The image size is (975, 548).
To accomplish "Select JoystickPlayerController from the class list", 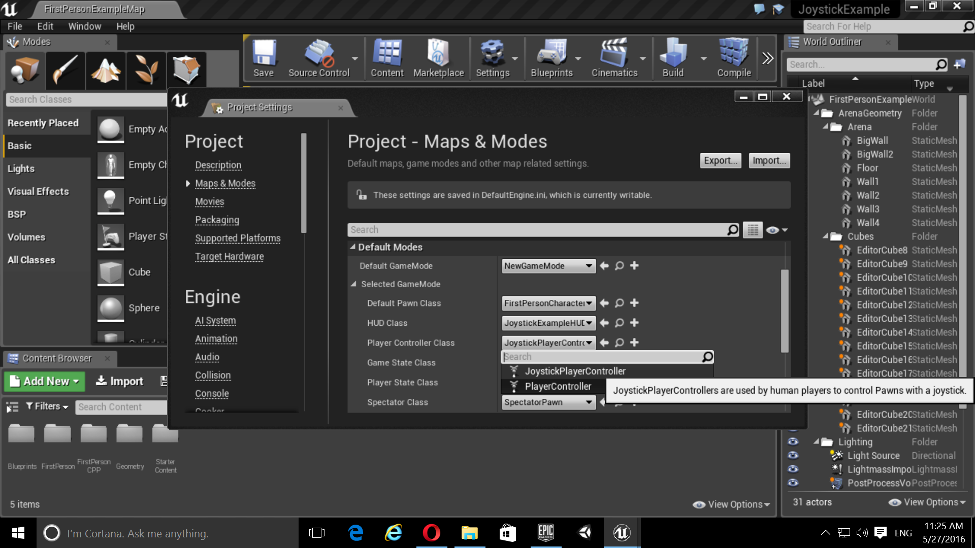I will tap(607, 371).
